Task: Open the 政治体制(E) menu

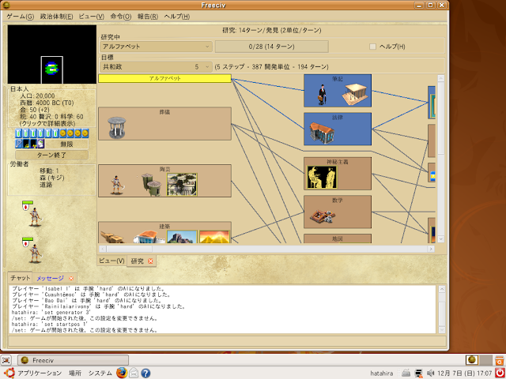Action: (56, 17)
